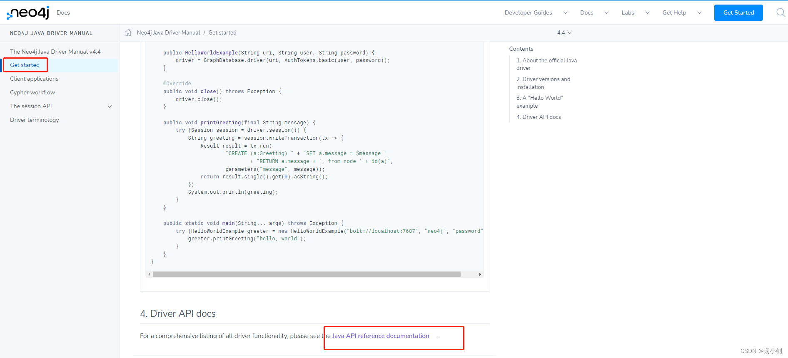The image size is (788, 358).
Task: Open the 4.4 version selector
Action: pyautogui.click(x=564, y=32)
